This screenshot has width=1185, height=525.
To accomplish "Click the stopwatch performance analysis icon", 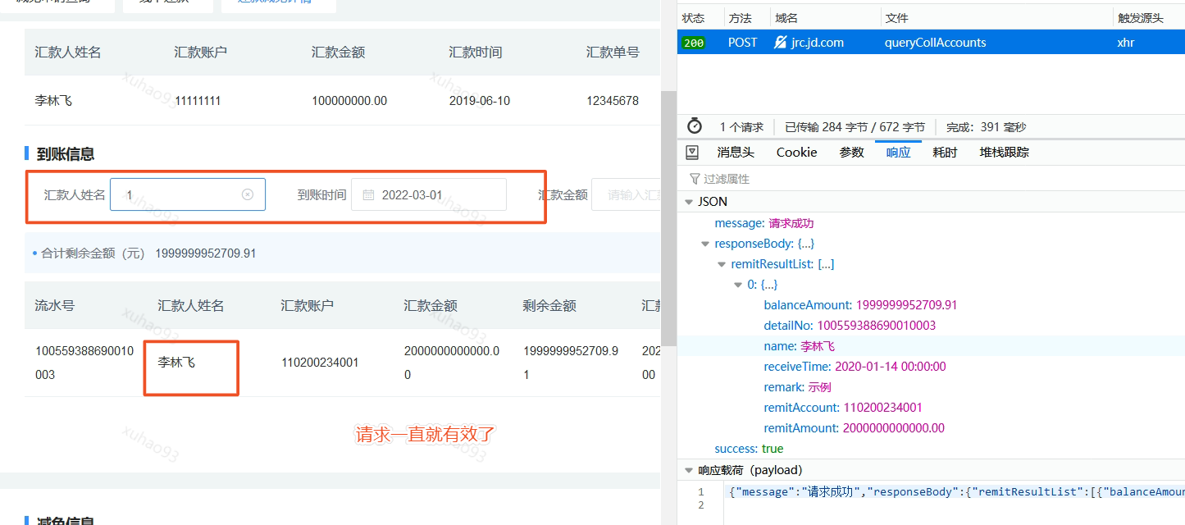I will 694,126.
